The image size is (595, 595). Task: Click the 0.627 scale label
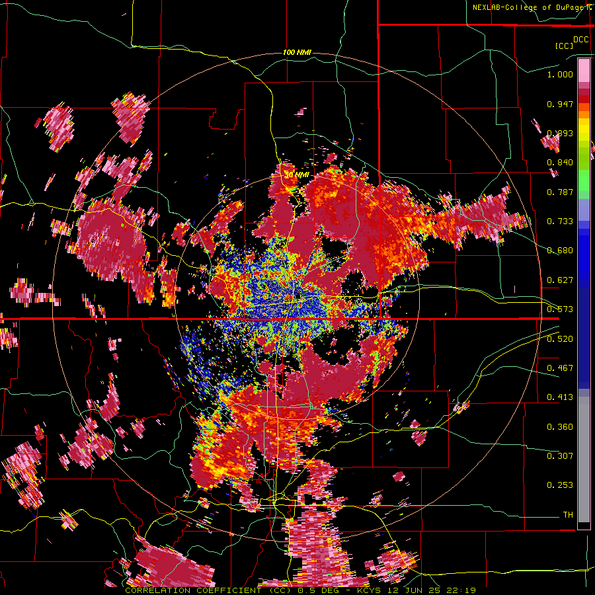pyautogui.click(x=560, y=280)
